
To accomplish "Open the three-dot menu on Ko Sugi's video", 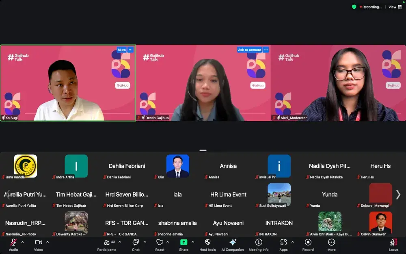I will coord(131,50).
